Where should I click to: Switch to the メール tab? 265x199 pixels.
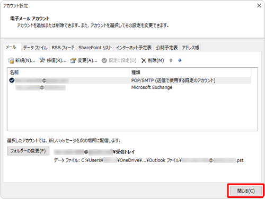coord(12,47)
